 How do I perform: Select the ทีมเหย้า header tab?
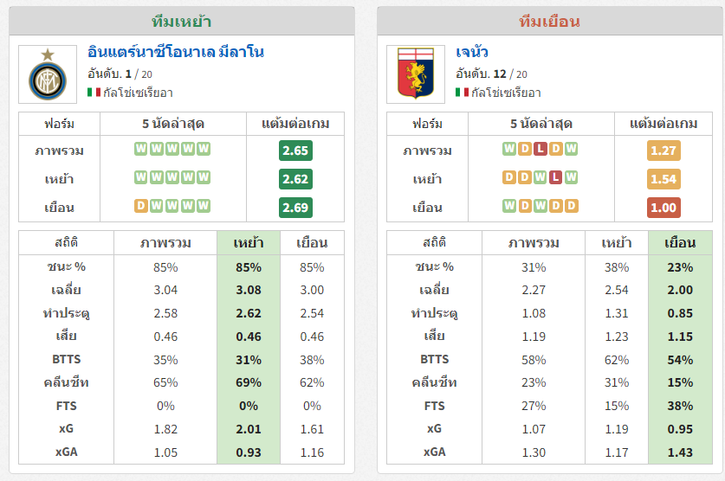182,22
